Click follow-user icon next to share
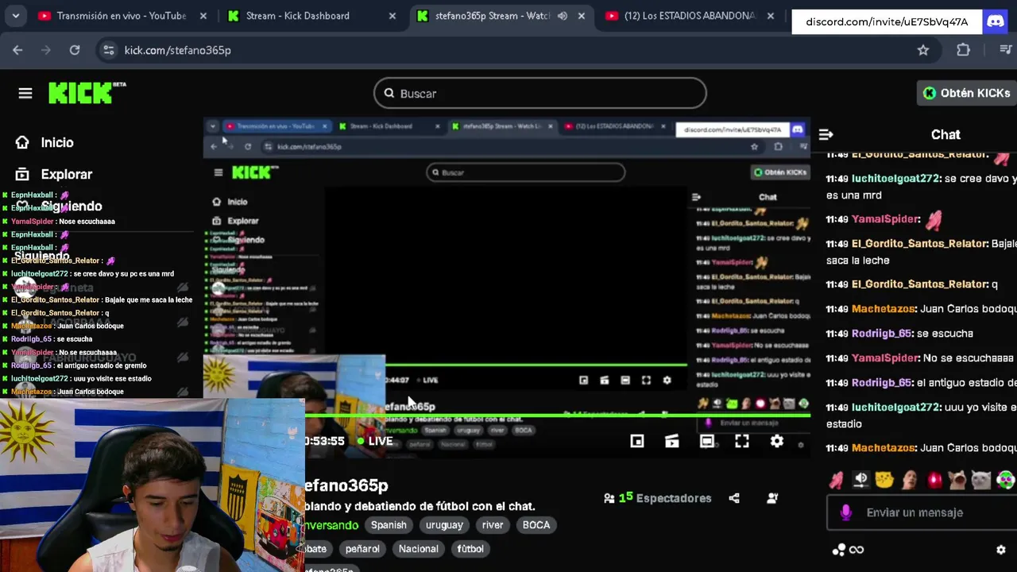Screen dimensions: 1017x572 click(772, 498)
